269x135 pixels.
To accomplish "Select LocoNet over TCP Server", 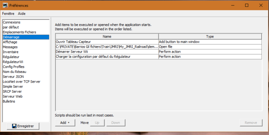I will click(21, 82).
